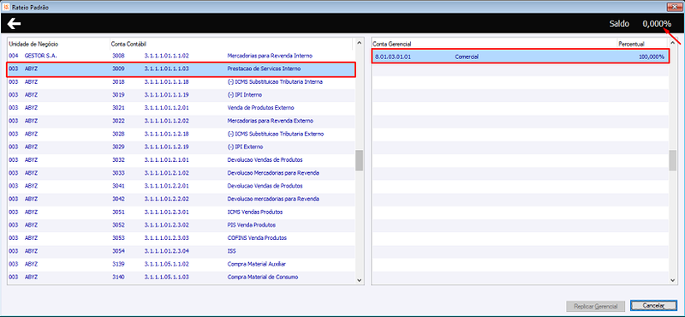Select account 3032 Devolucao Vendas de Produtos

point(181,160)
